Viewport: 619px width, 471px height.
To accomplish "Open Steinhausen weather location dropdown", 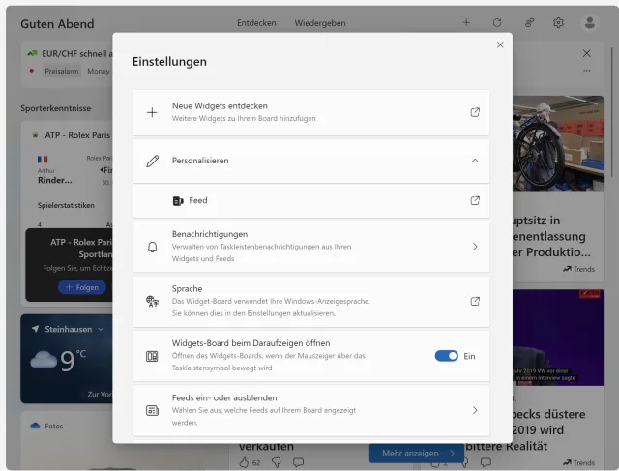I will (100, 329).
